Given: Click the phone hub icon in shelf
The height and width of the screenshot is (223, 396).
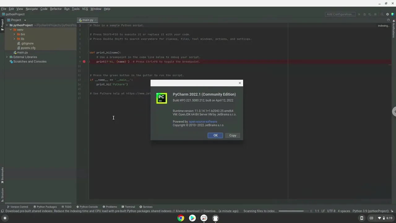Looking at the screenshot, I should click(361, 218).
